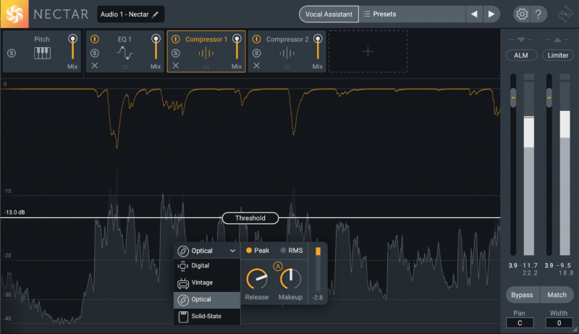Select Peak detection mode
This screenshot has height=334, width=579.
click(258, 251)
